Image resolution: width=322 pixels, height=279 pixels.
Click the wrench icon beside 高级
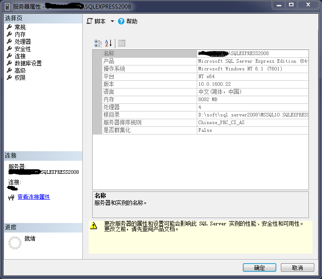(9, 70)
